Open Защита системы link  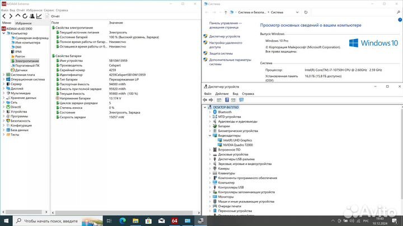(221, 54)
